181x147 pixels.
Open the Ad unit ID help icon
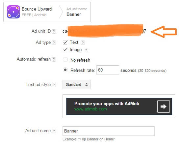pyautogui.click(x=54, y=31)
